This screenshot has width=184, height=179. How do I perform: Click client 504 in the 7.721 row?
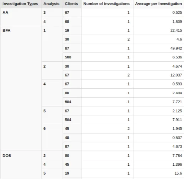tap(68, 102)
